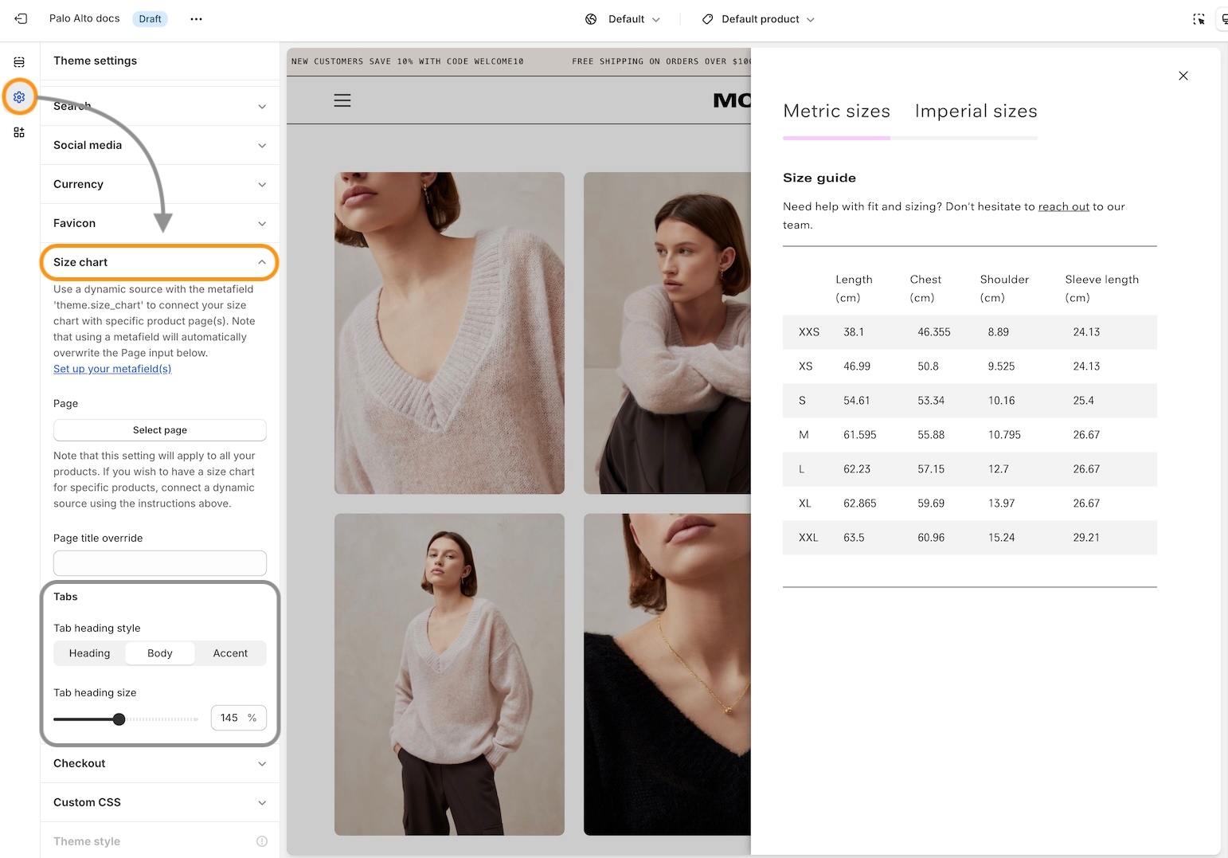This screenshot has height=858, width=1228.
Task: Switch to the Imperial sizes tab
Action: point(976,111)
